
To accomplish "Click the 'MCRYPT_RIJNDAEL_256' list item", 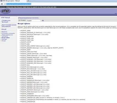I will coord(36,63).
